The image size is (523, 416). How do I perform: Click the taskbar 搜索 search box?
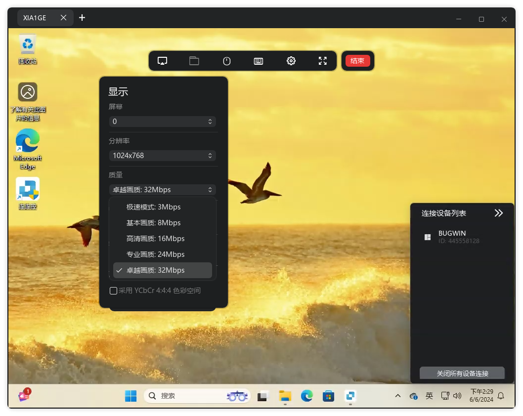(197, 396)
